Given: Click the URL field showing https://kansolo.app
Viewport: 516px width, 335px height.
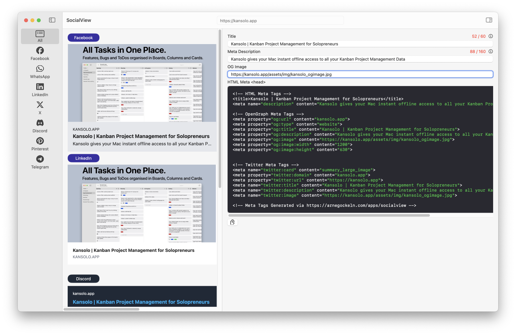Looking at the screenshot, I should point(280,21).
